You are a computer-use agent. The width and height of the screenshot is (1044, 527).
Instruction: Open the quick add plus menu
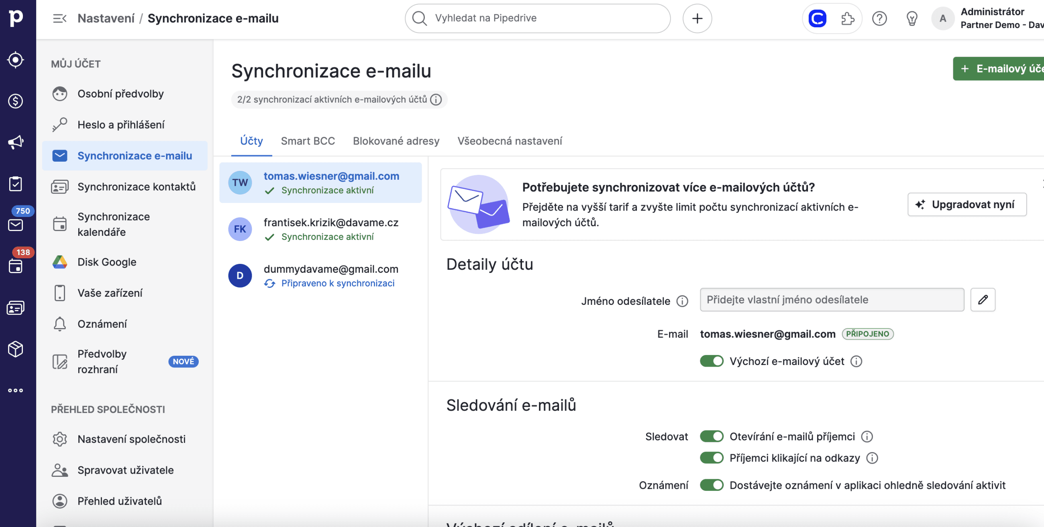click(697, 18)
